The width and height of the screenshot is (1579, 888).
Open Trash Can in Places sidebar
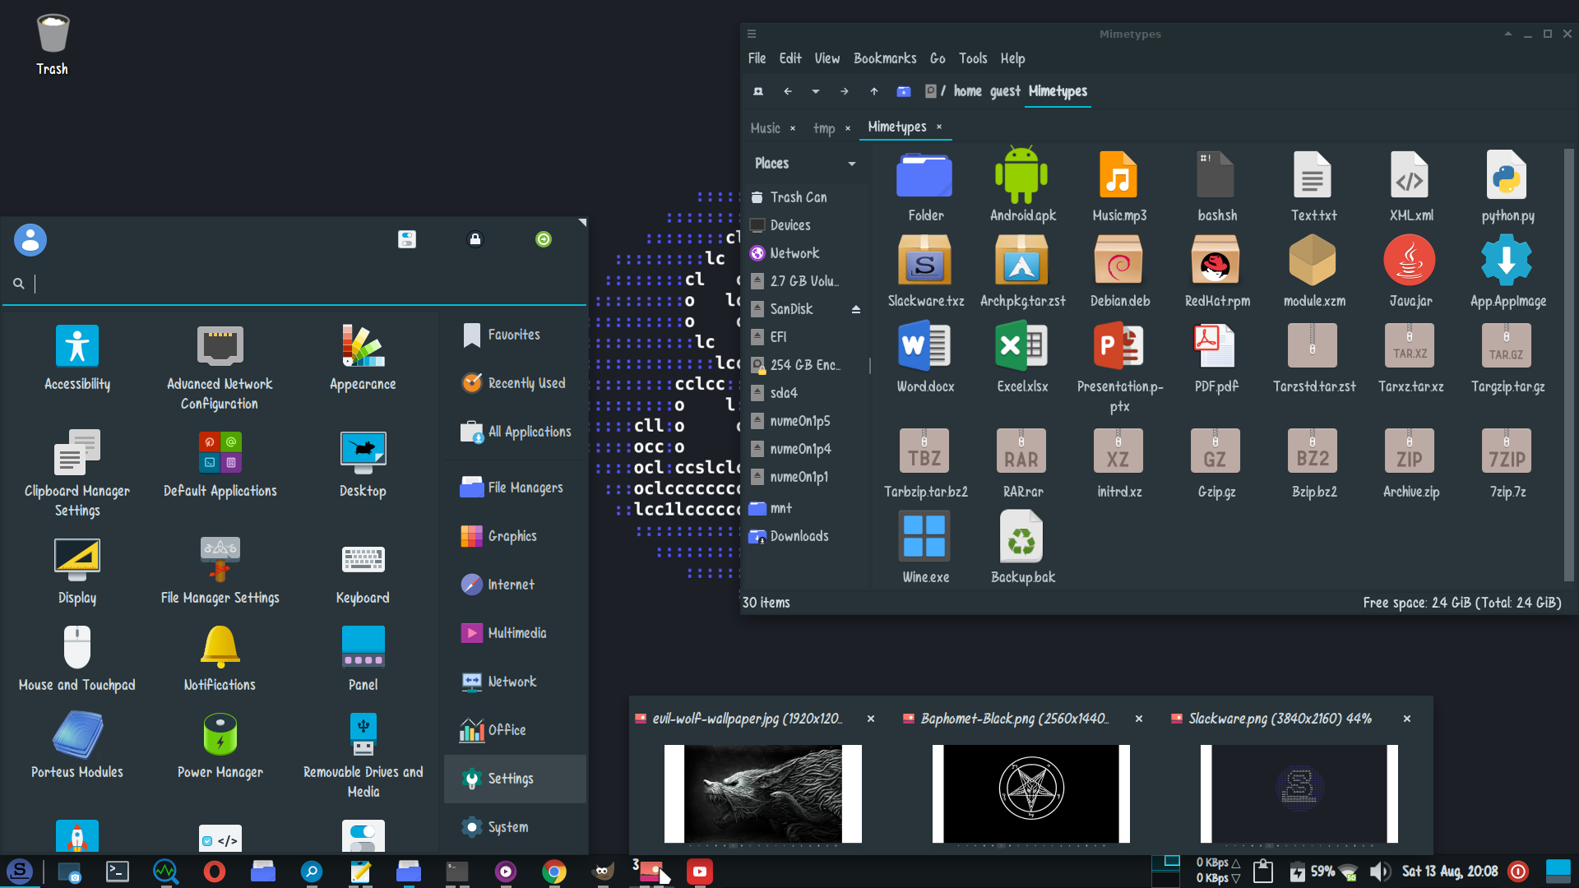[x=798, y=197]
